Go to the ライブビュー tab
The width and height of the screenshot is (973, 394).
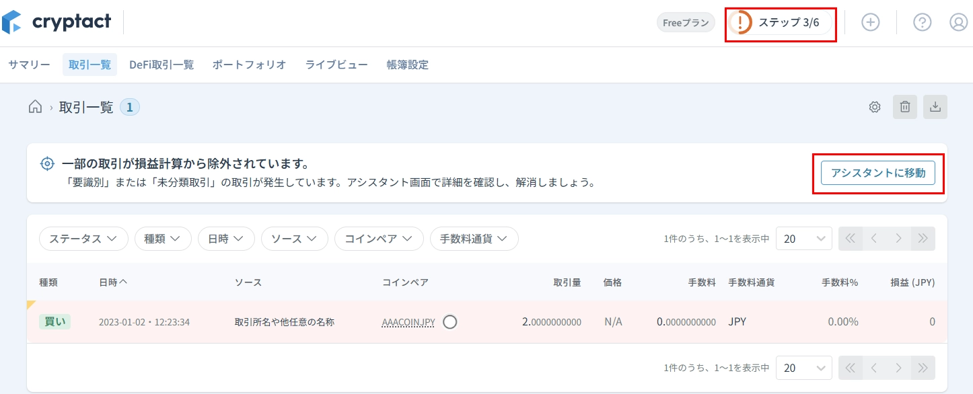[x=336, y=65]
